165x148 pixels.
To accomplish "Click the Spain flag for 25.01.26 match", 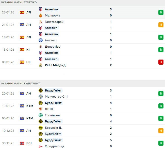I will point(22,12).
